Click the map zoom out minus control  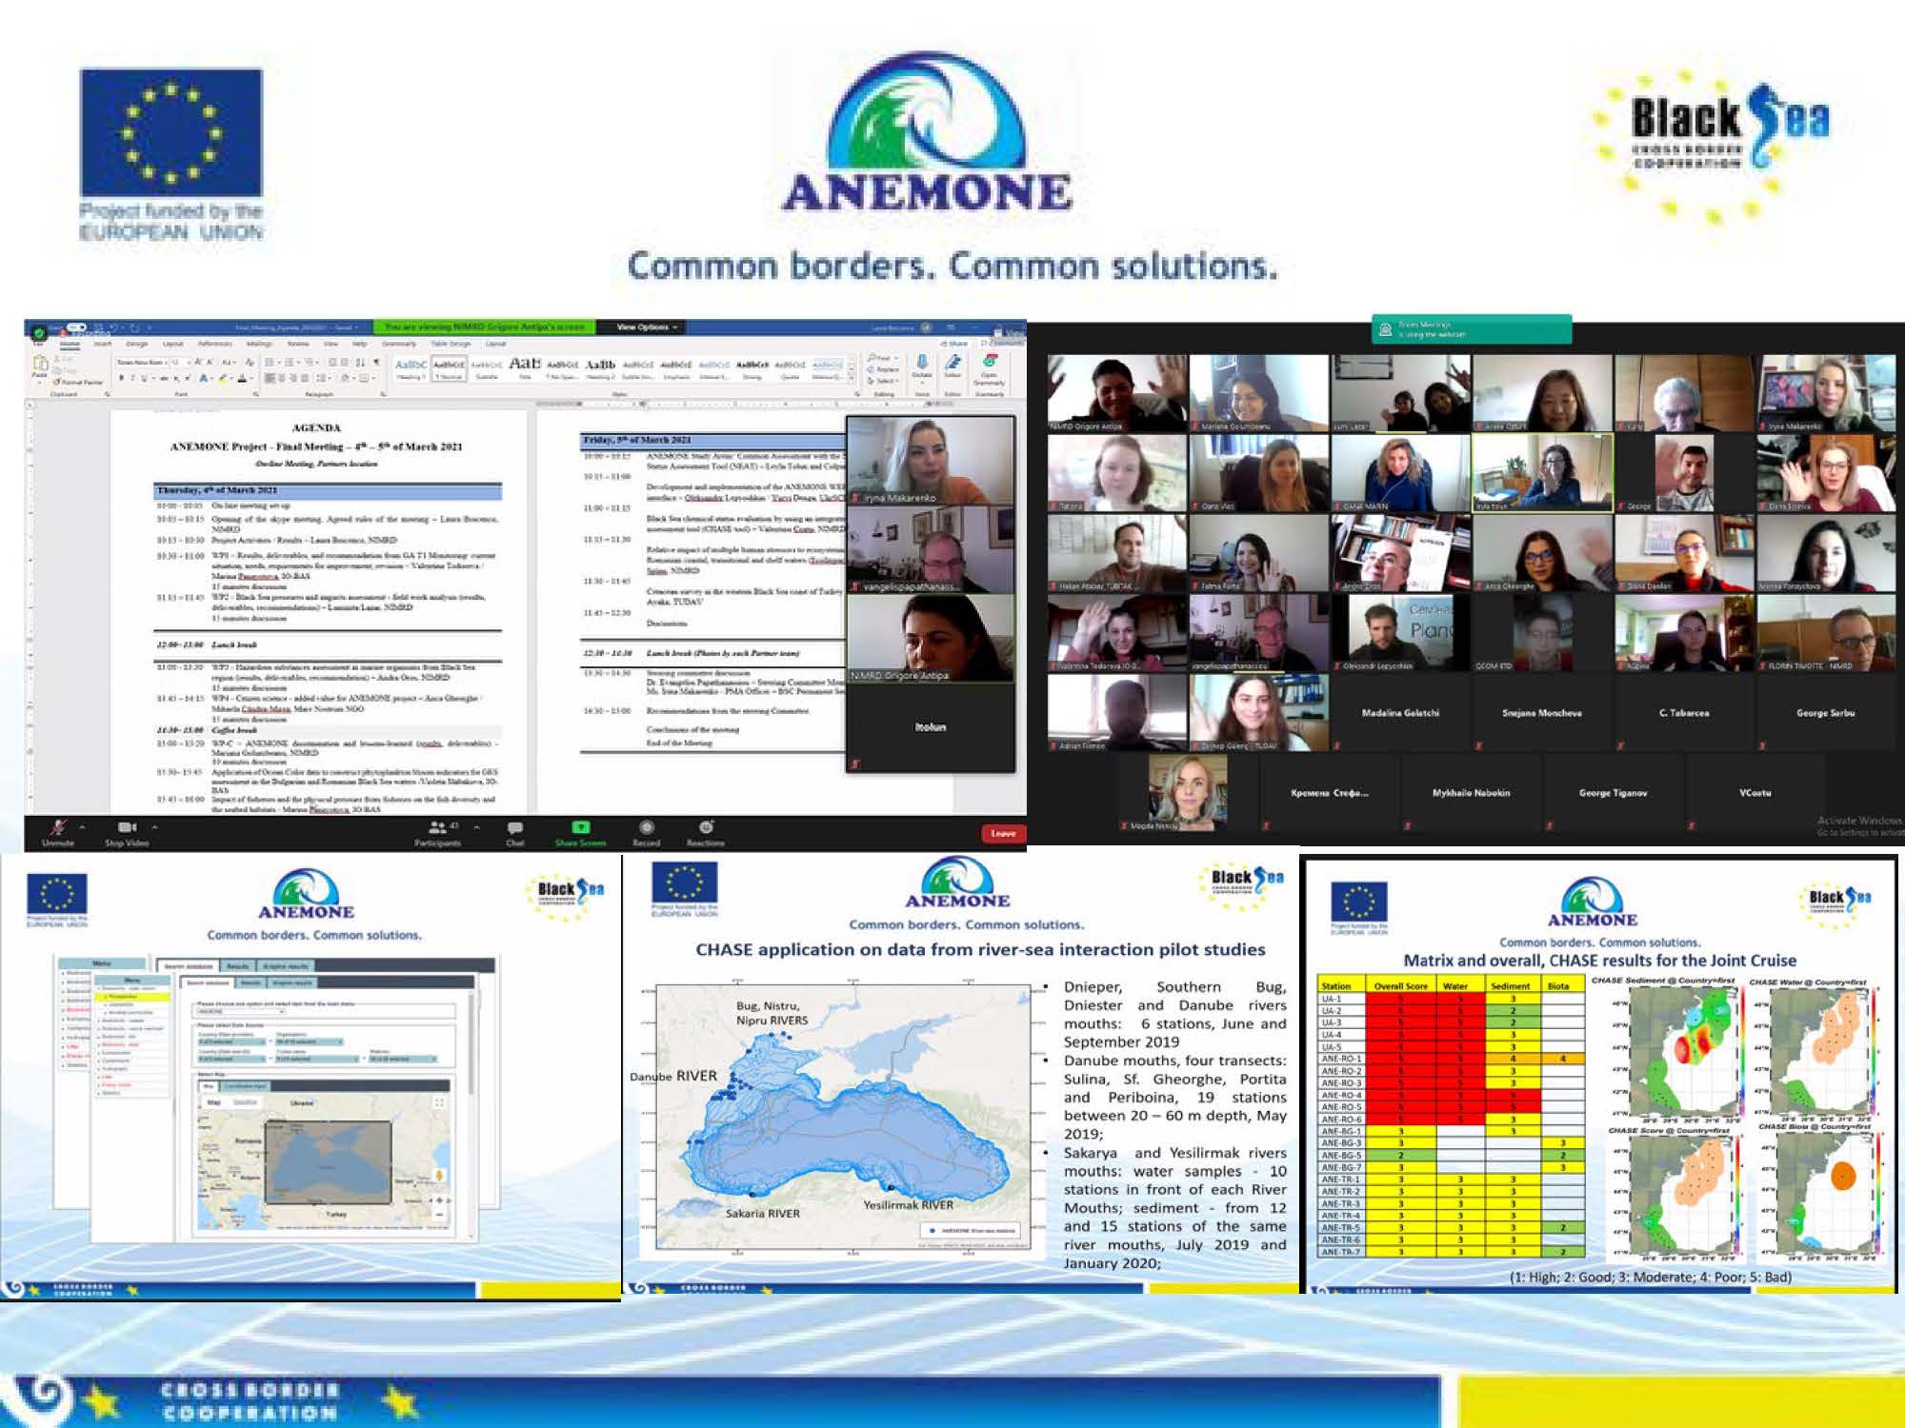click(x=439, y=1215)
